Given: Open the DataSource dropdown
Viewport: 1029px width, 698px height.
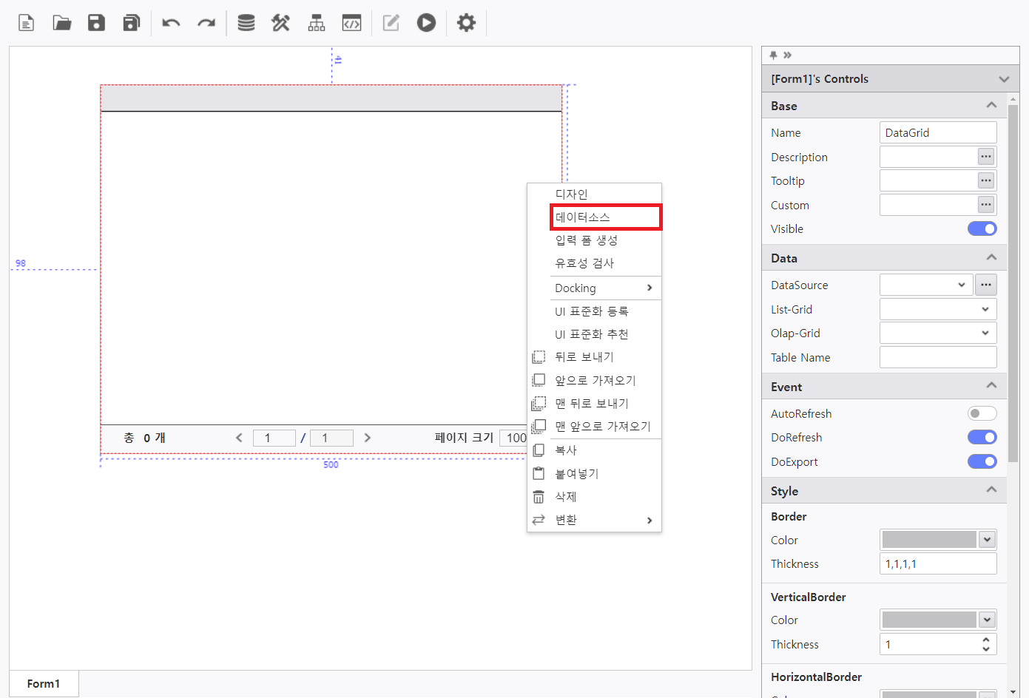Looking at the screenshot, I should click(x=925, y=285).
